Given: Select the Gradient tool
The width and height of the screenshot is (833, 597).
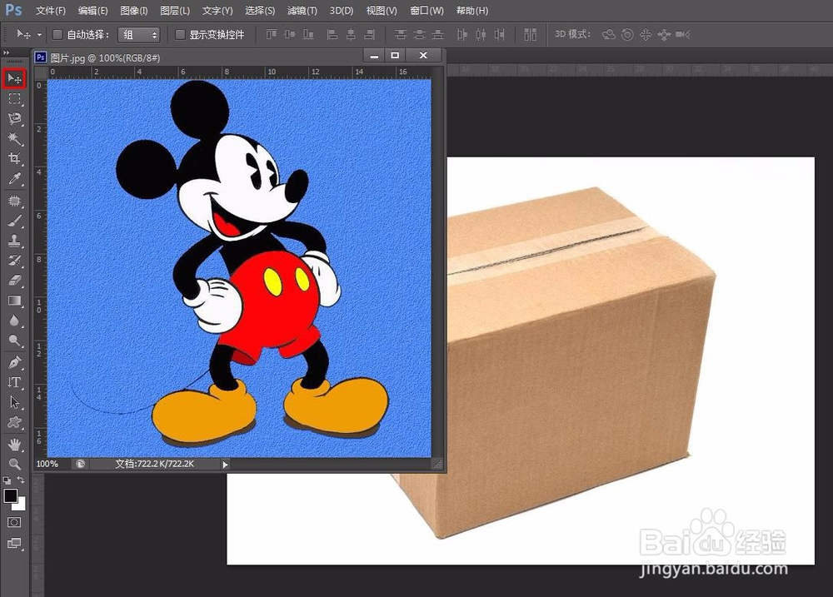Looking at the screenshot, I should (14, 301).
